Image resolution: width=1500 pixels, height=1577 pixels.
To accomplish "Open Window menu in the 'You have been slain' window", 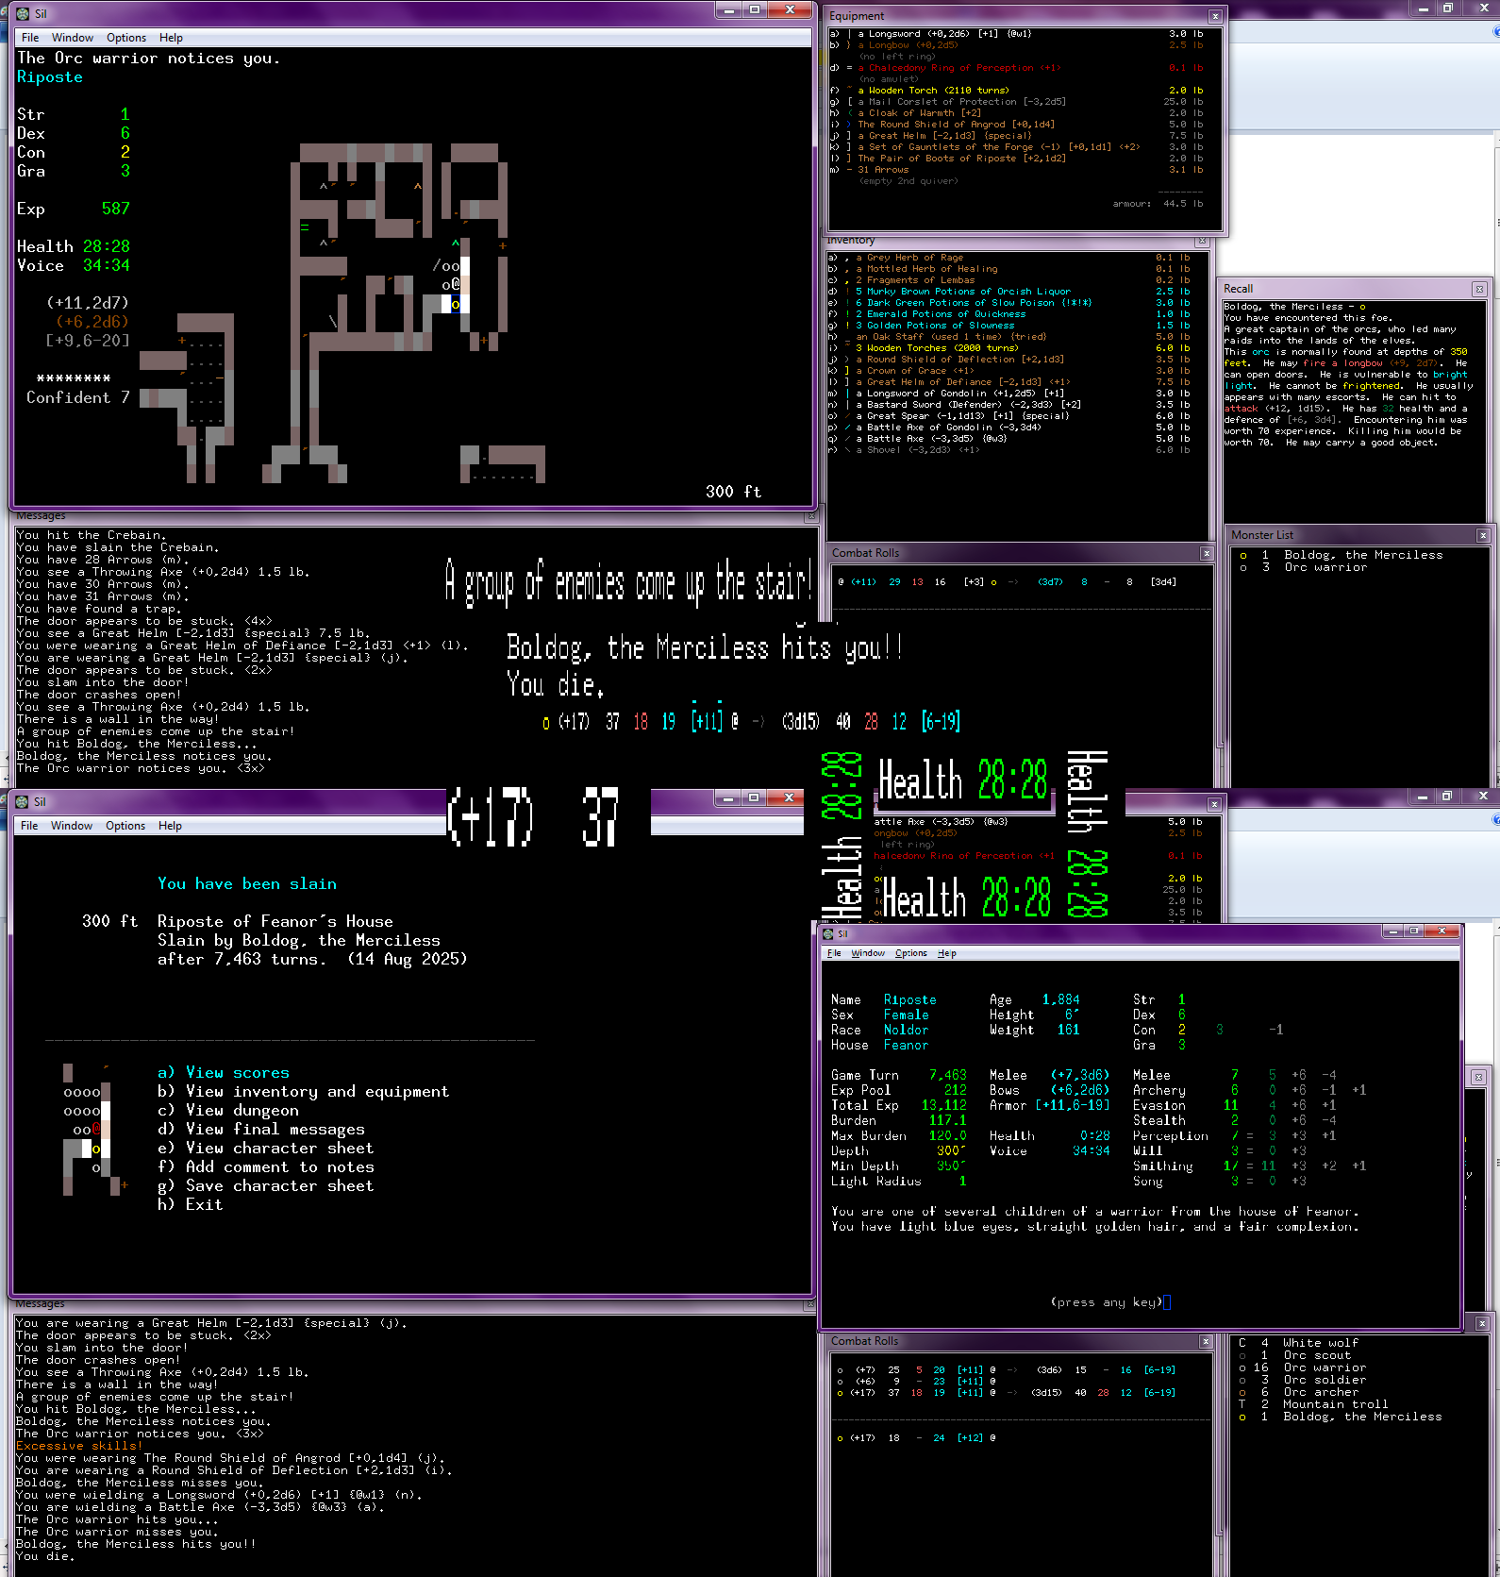I will point(72,826).
